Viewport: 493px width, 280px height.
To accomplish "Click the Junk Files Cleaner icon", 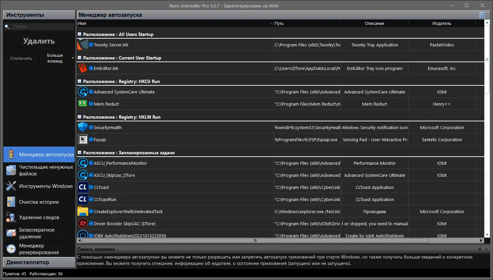I will [x=11, y=170].
